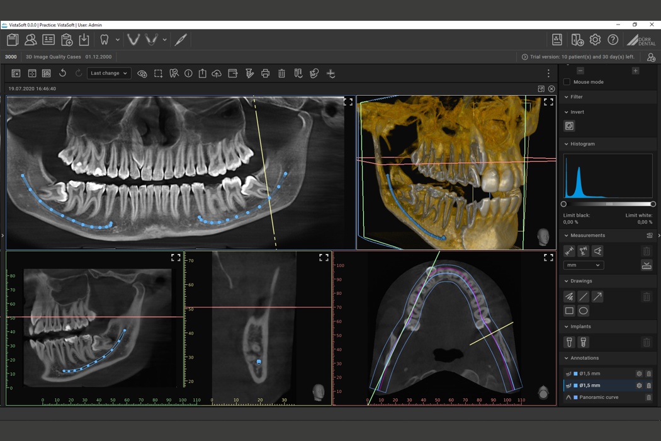The width and height of the screenshot is (661, 441).
Task: Enable the Mouse mode checkbox
Action: point(567,82)
